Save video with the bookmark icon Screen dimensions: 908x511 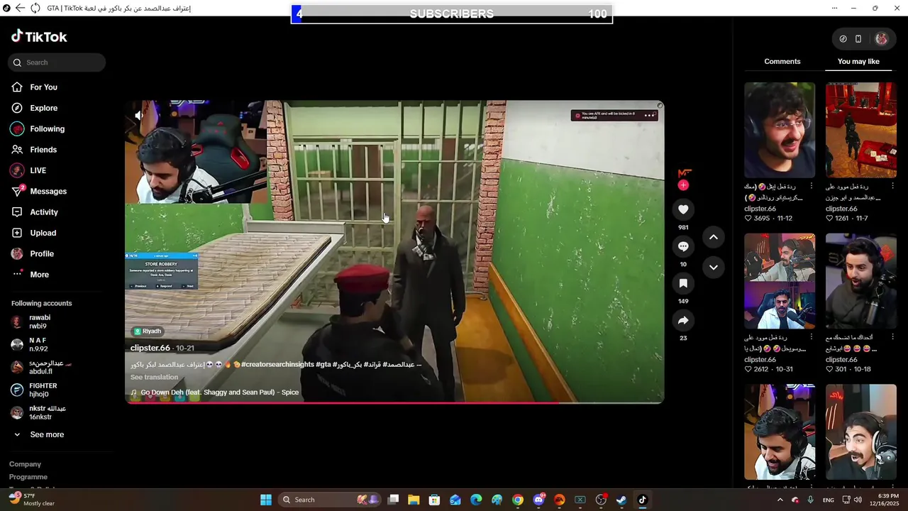coord(683,283)
